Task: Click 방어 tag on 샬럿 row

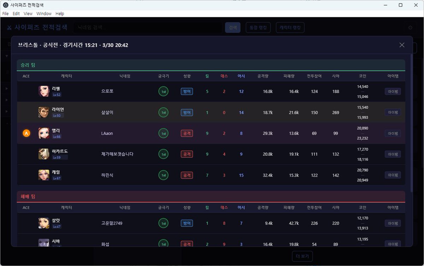Action: 187,223
